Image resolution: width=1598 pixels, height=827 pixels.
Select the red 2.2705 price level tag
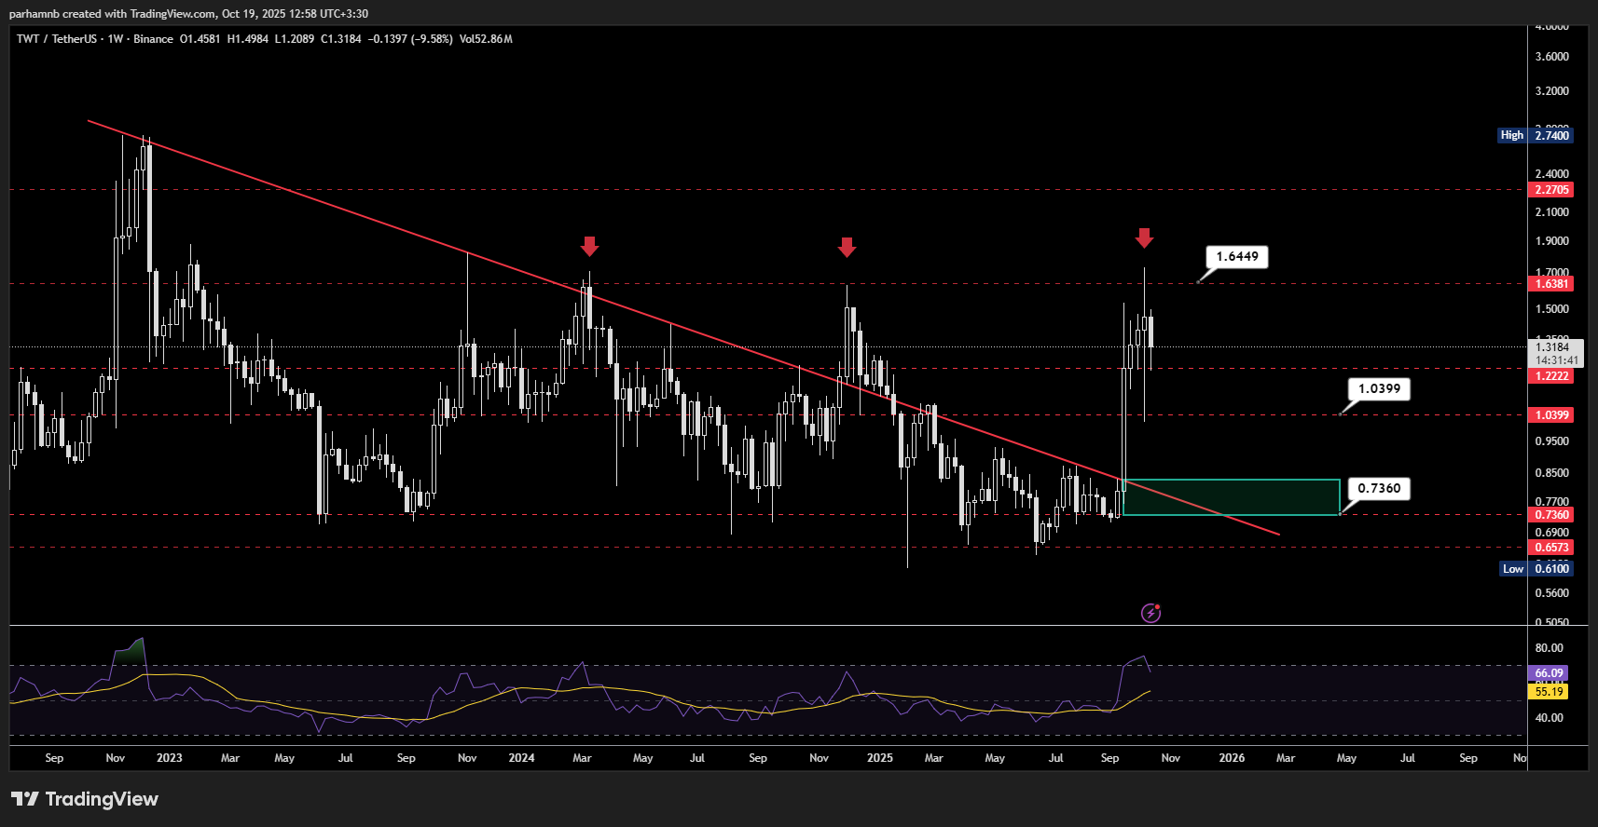click(x=1551, y=190)
